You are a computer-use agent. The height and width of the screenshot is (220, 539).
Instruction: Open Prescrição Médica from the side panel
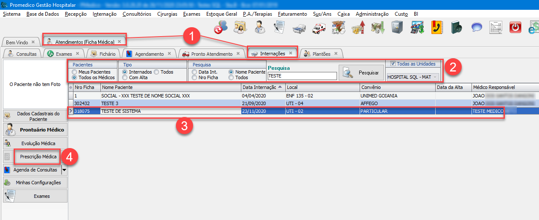pyautogui.click(x=38, y=157)
